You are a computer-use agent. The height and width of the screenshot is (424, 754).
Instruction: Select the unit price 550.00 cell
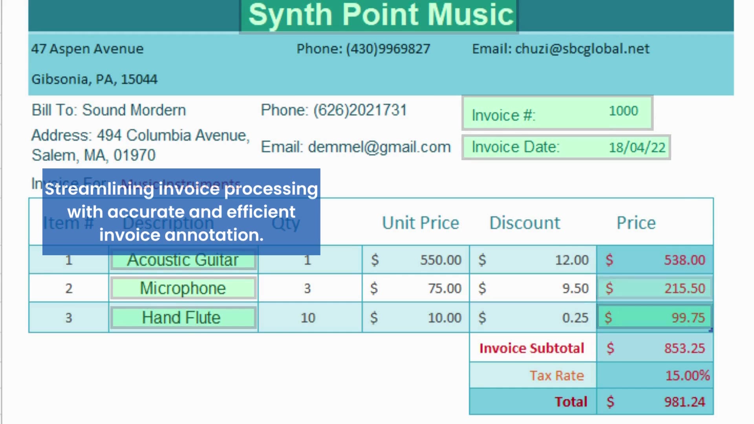click(416, 260)
